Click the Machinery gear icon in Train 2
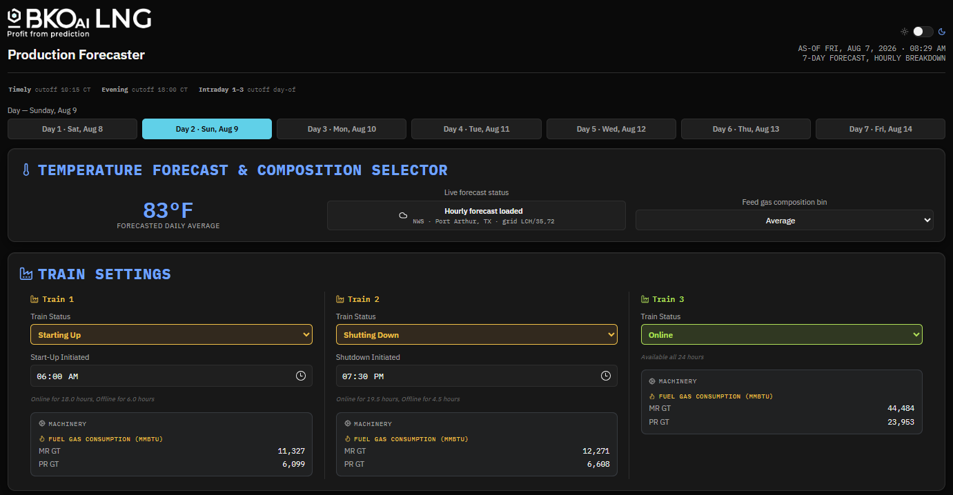Viewport: 953px width, 495px height. 346,424
